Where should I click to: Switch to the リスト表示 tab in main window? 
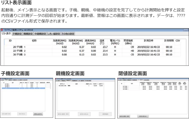coord(6,33)
